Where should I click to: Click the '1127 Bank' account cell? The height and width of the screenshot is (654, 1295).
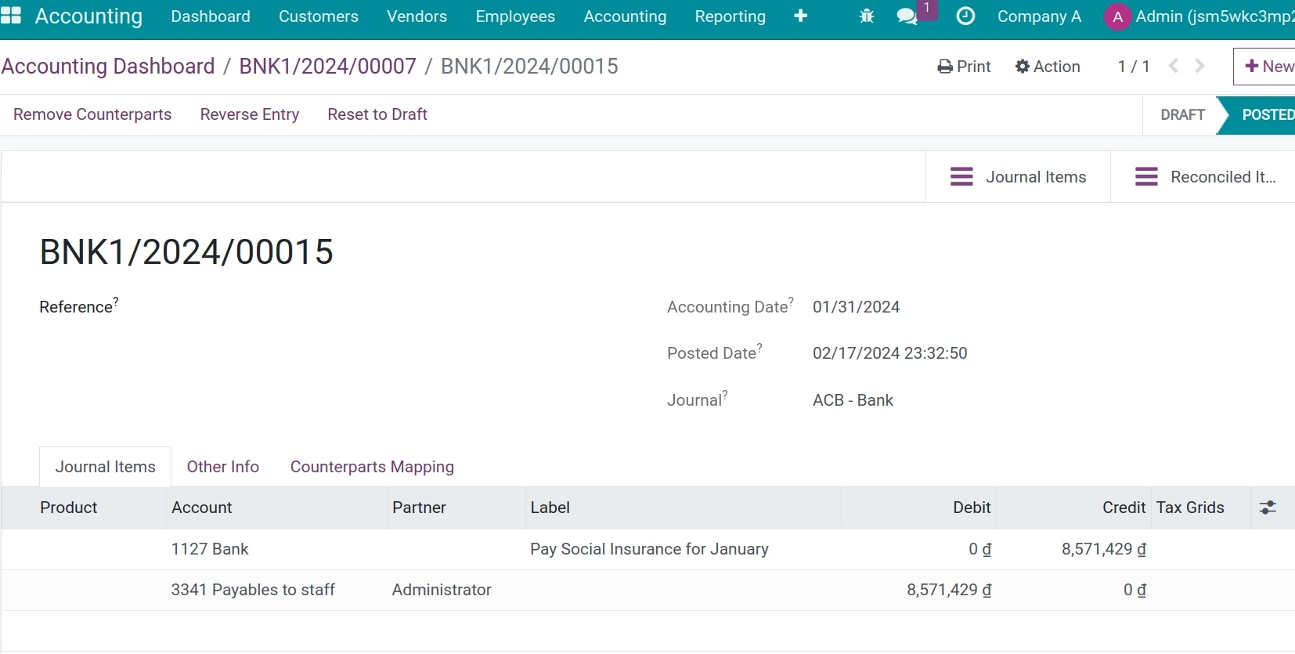210,549
